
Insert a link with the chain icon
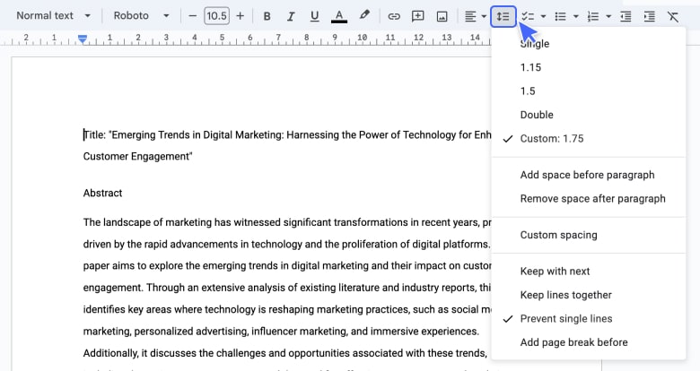click(394, 16)
